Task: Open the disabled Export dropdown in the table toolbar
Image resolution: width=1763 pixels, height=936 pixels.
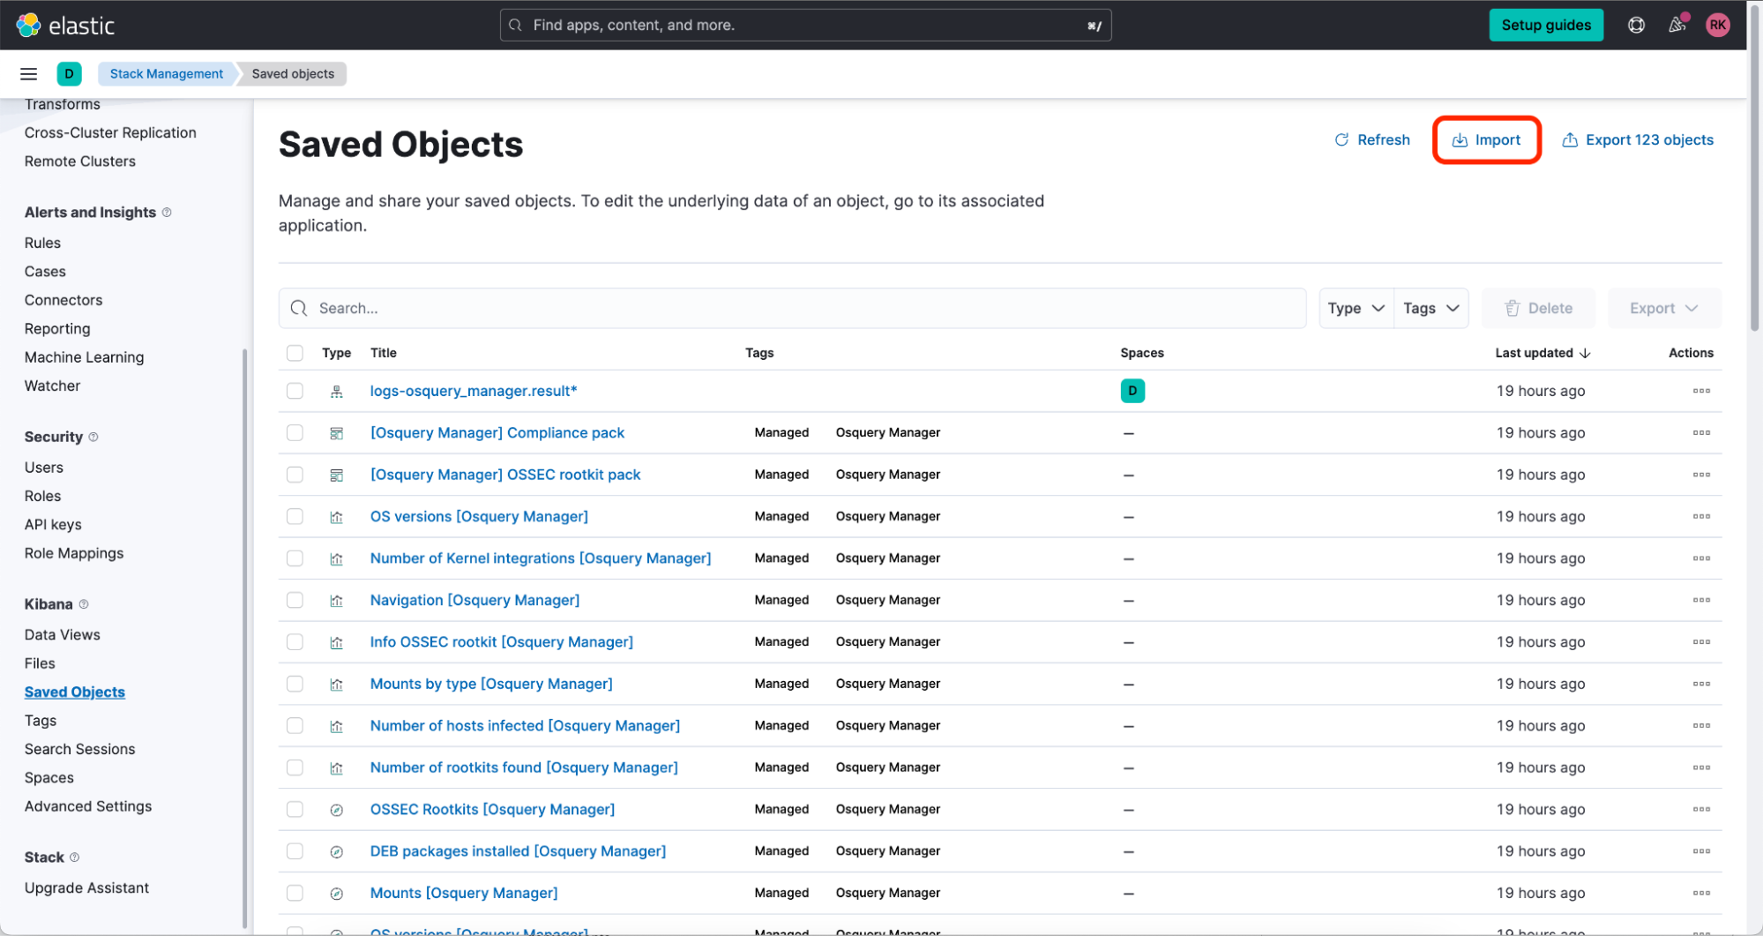Action: click(x=1663, y=308)
